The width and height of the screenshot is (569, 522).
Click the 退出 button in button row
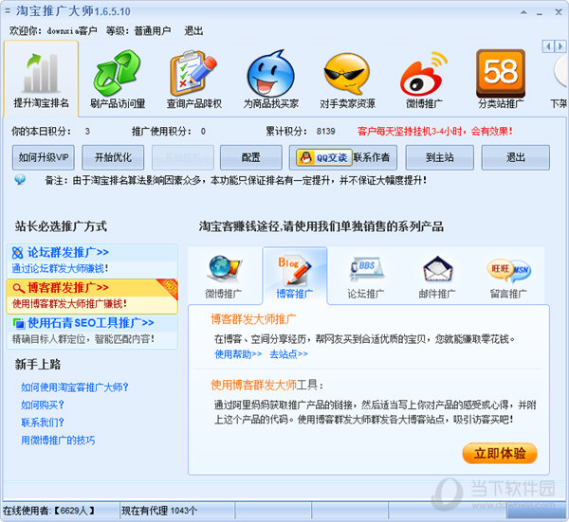[515, 157]
